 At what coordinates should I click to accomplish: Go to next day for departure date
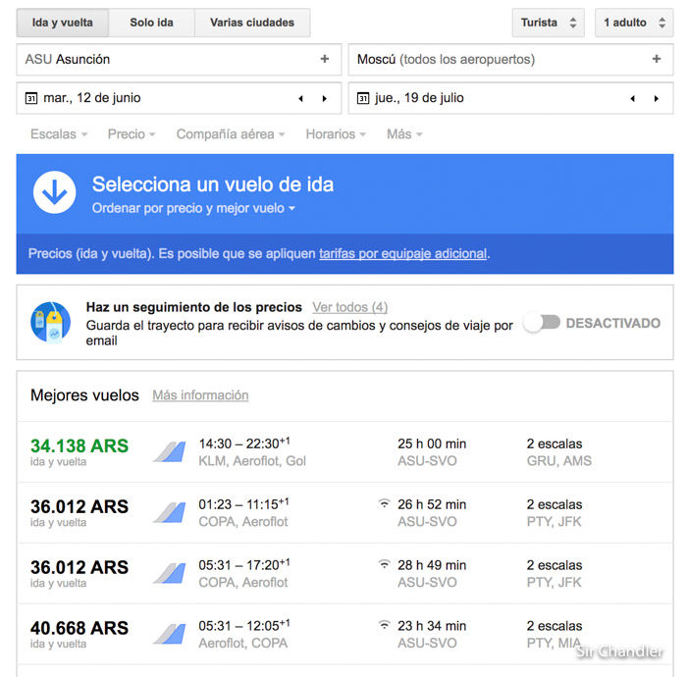click(x=325, y=98)
